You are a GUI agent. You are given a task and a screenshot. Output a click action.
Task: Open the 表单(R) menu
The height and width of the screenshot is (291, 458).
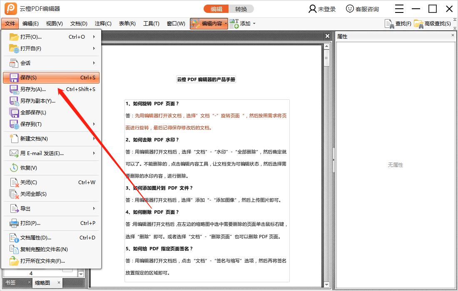(x=127, y=24)
